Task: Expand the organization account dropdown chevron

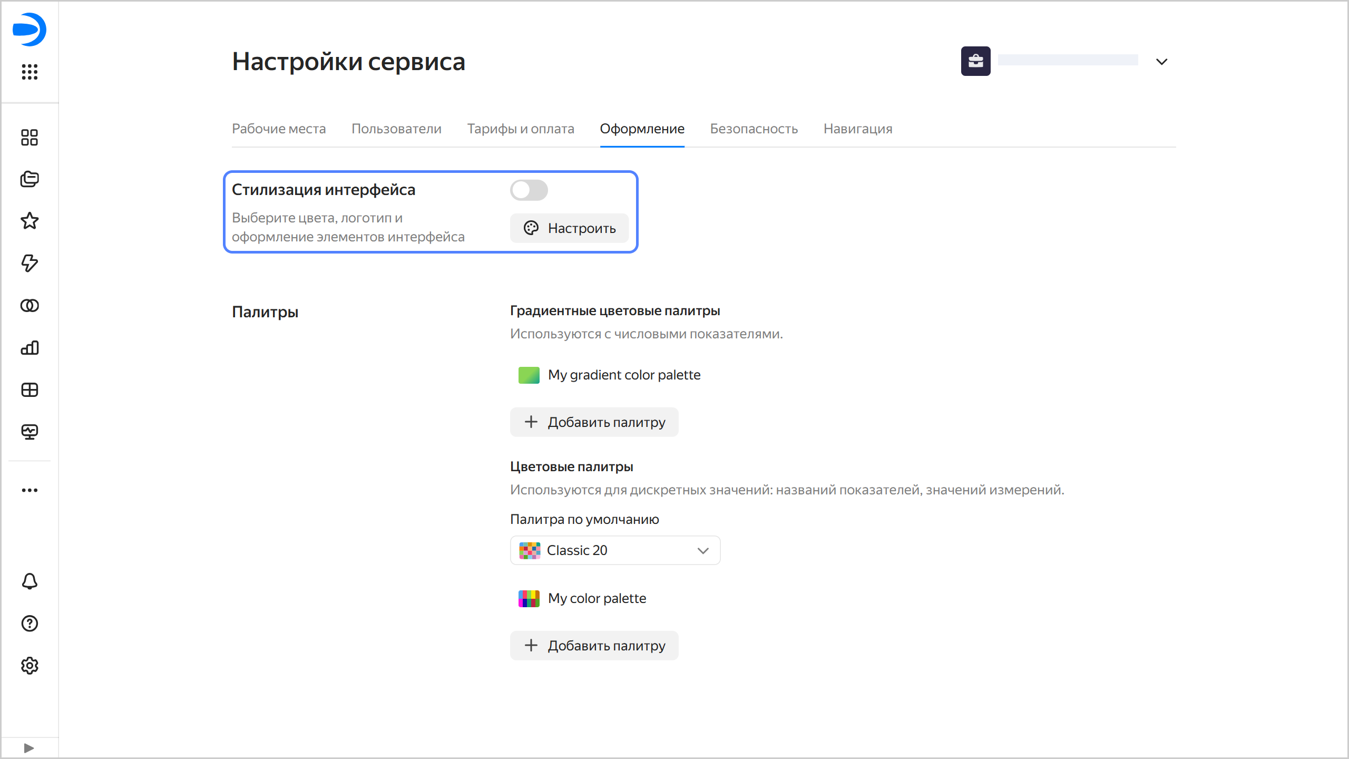Action: [1161, 62]
